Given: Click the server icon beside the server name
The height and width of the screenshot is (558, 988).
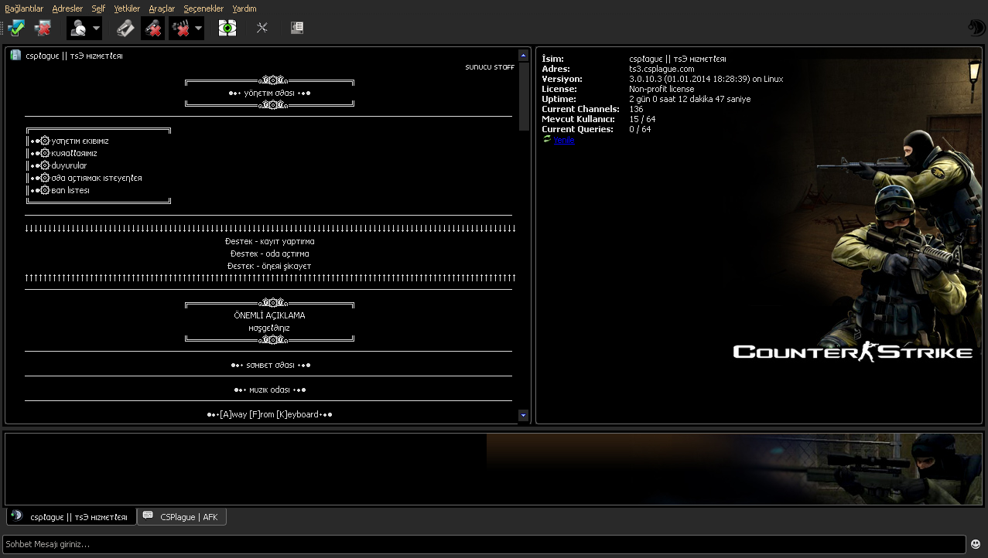Looking at the screenshot, I should pos(15,55).
